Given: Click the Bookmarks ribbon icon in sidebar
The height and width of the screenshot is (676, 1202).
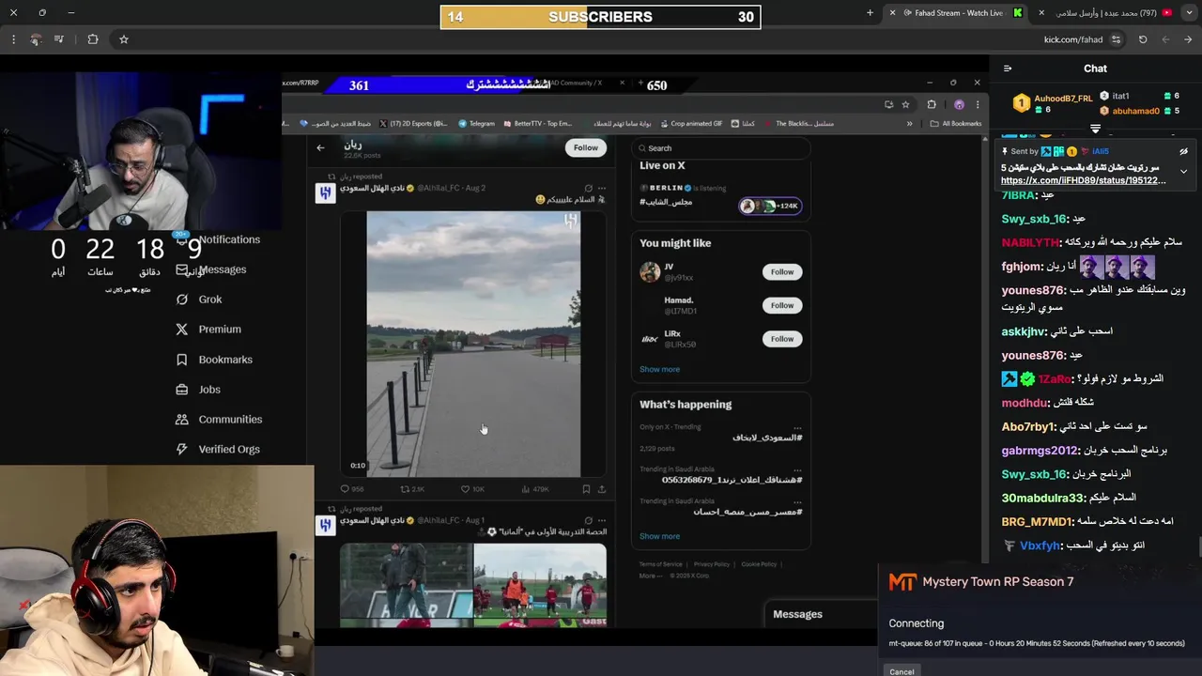Looking at the screenshot, I should click(182, 360).
